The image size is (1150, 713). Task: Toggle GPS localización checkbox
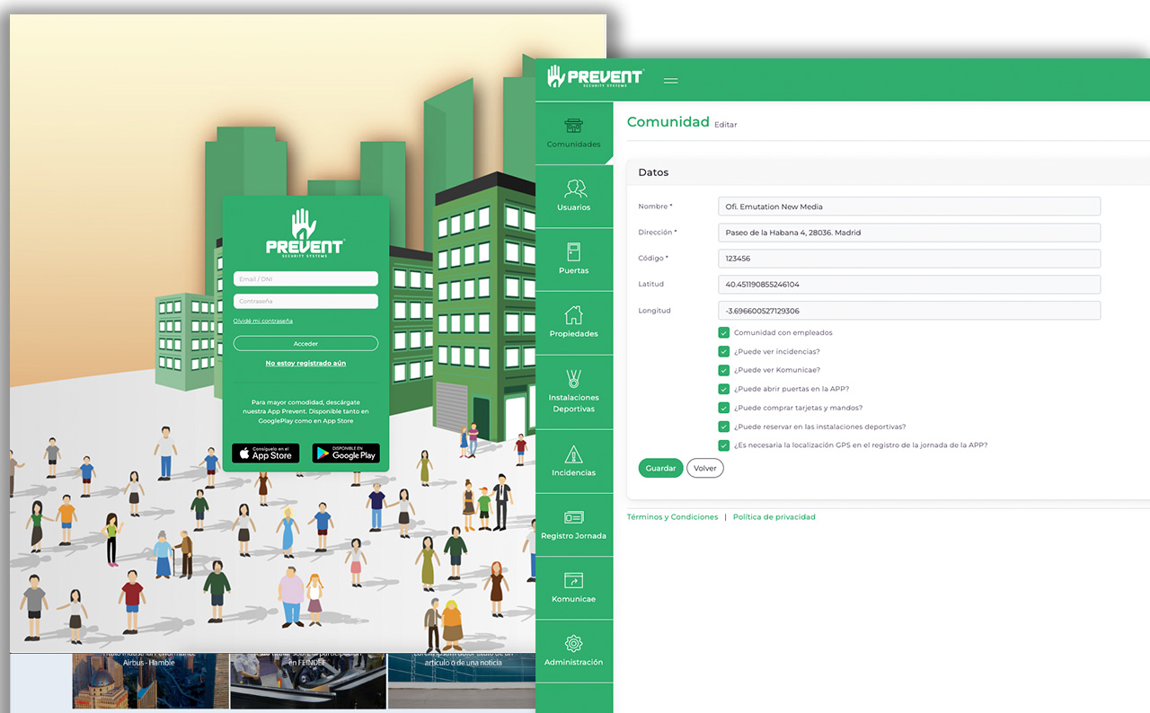click(723, 445)
